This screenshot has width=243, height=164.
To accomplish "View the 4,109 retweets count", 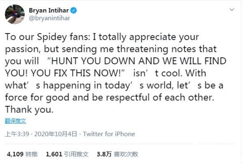I will pyautogui.click(x=15, y=154).
